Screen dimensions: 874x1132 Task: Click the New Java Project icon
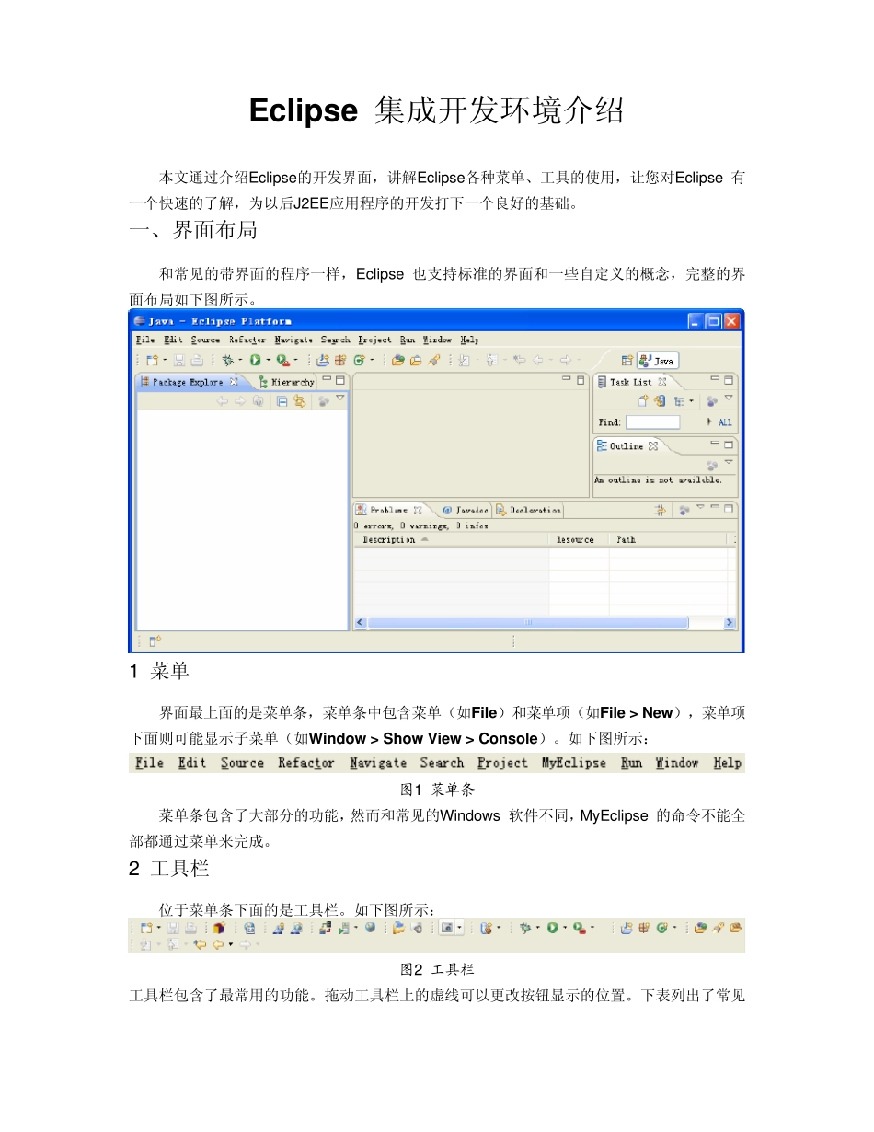coord(322,361)
